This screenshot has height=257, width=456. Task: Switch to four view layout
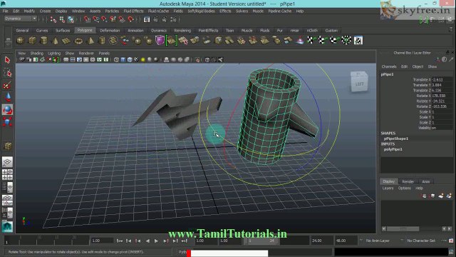[x=7, y=174]
